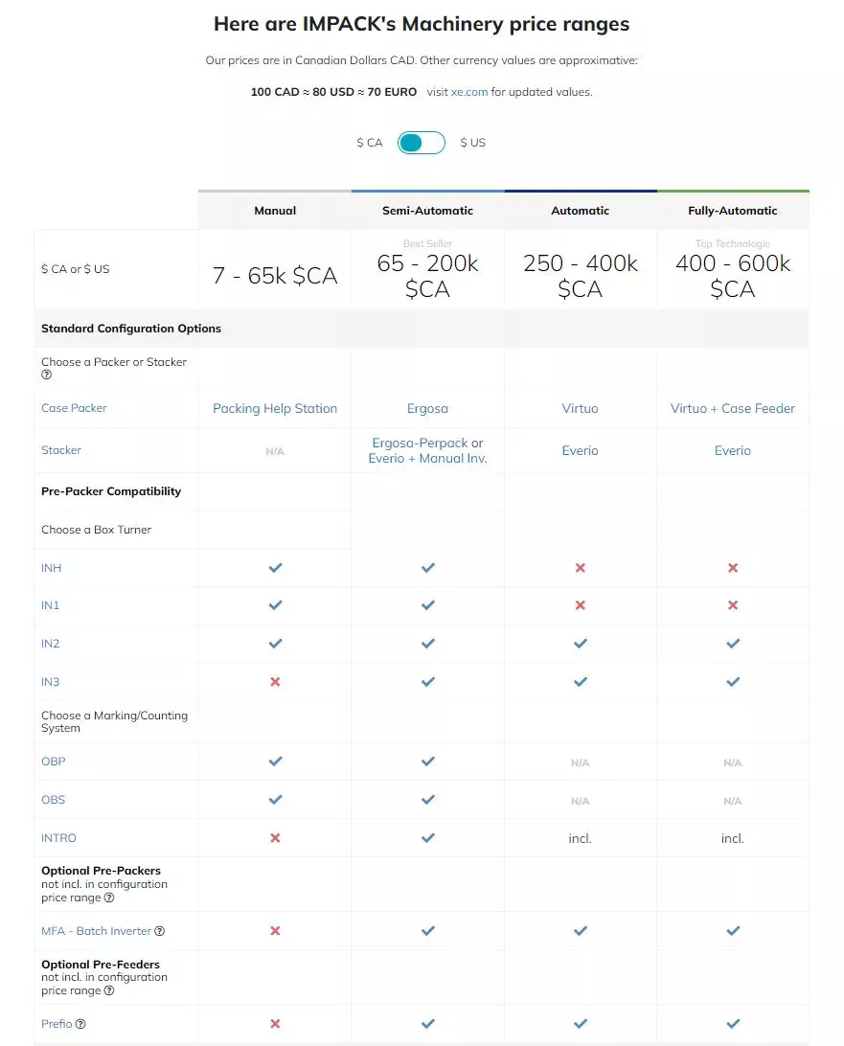Click the OBP check mark under Manual
The width and height of the screenshot is (844, 1046).
[x=275, y=762]
